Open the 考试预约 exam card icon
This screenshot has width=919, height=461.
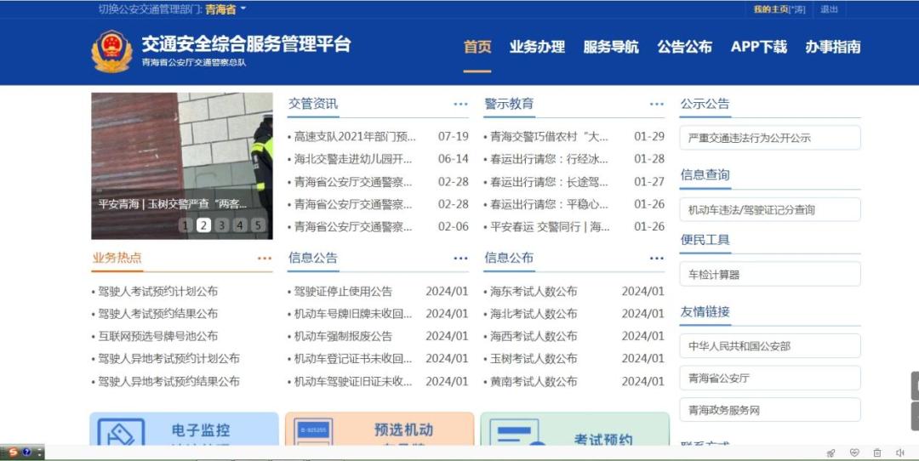[x=517, y=433]
